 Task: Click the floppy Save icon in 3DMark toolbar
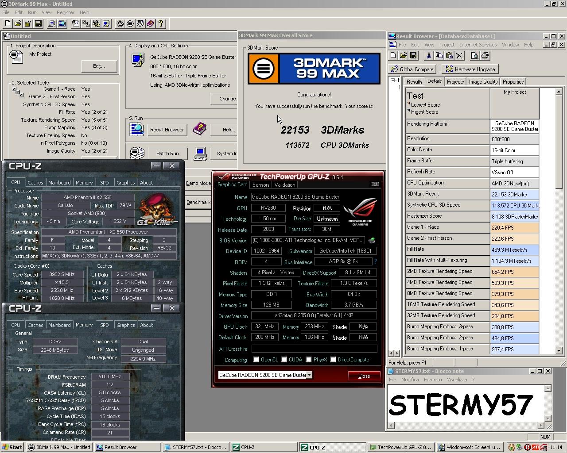tap(38, 23)
